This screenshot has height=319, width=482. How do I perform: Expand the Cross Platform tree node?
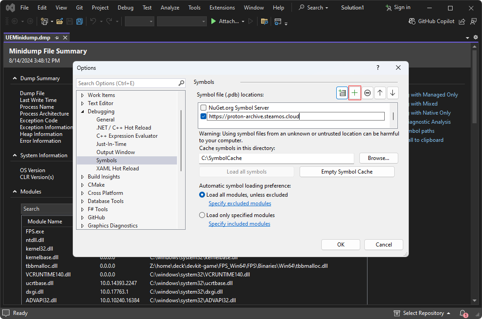click(x=82, y=193)
